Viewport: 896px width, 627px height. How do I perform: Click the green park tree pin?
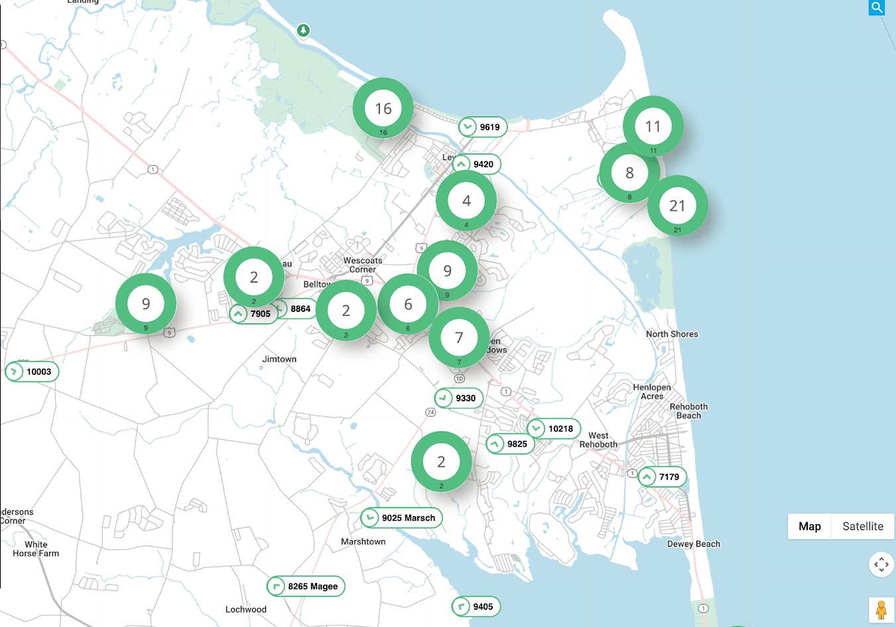303,31
